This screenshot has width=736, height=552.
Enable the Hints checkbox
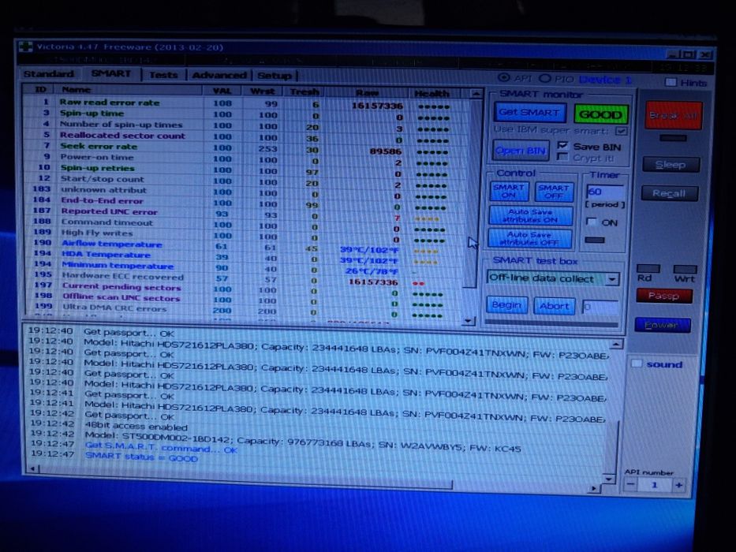coord(671,82)
